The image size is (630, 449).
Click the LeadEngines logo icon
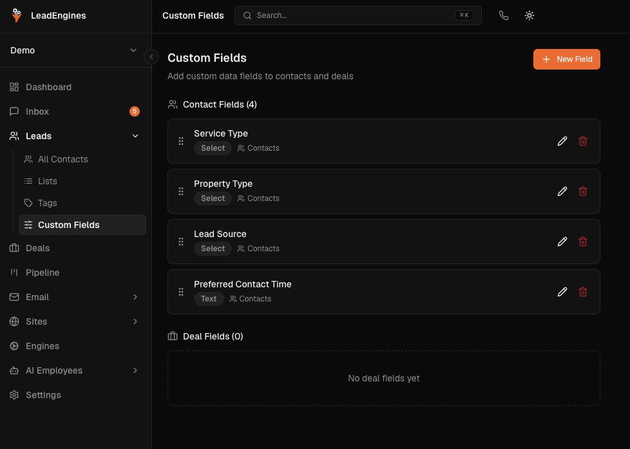click(17, 15)
